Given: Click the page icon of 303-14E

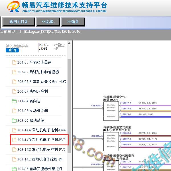Looking at the screenshot, I should 14,159.
